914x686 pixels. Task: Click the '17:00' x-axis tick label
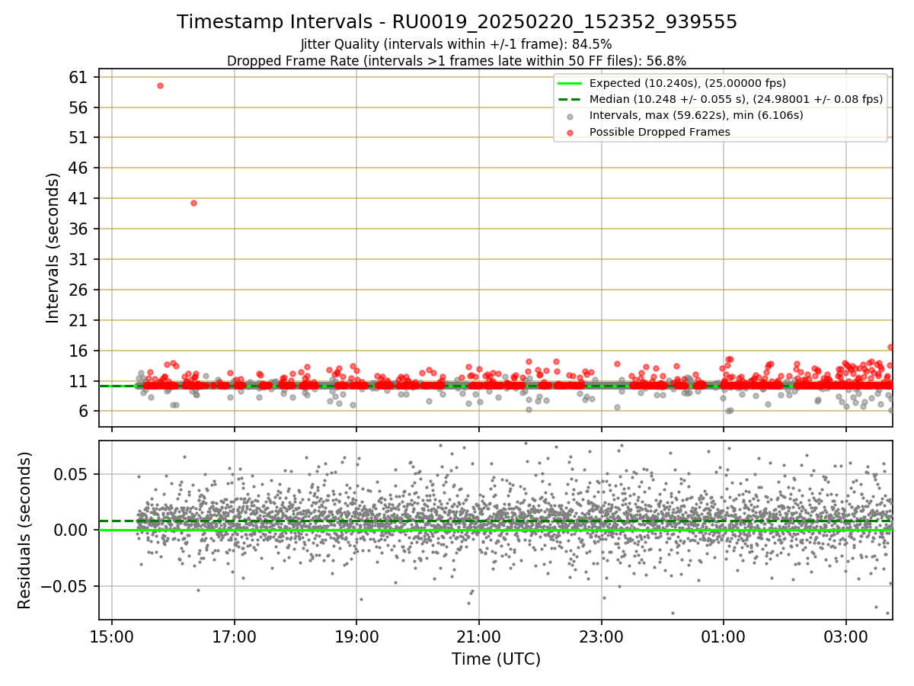point(235,636)
